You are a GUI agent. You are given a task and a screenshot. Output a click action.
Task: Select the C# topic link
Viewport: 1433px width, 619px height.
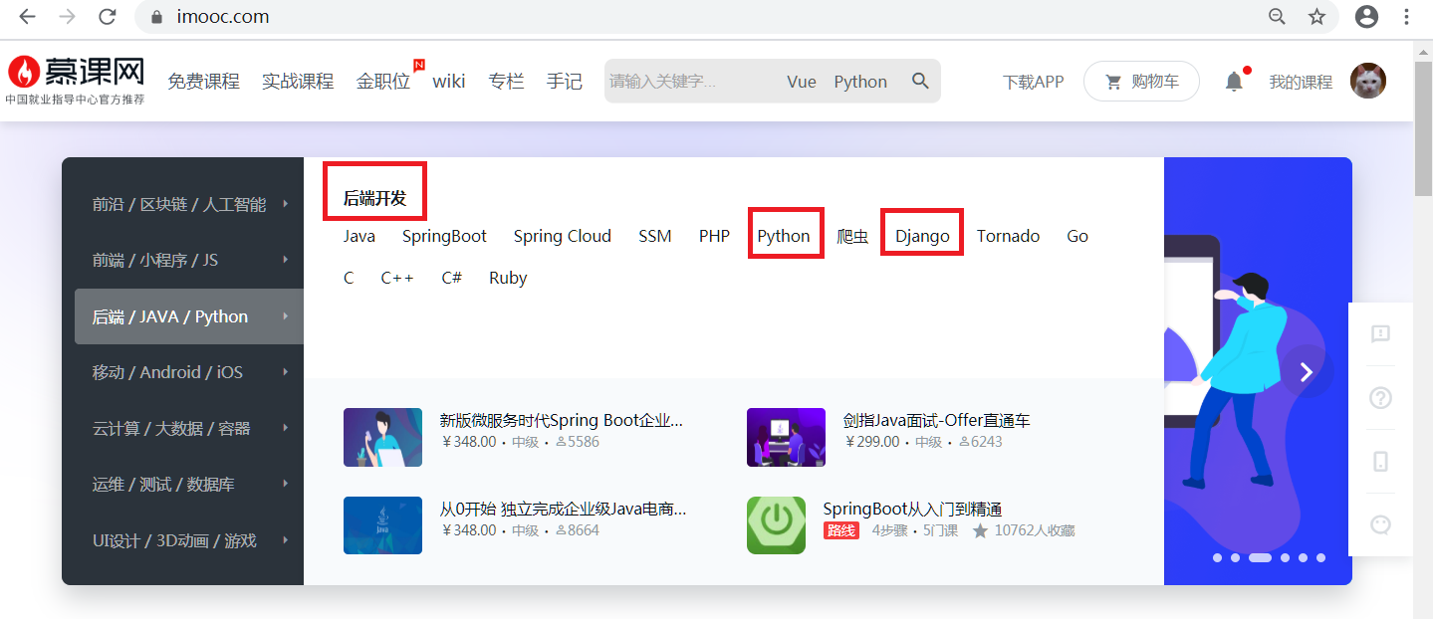point(452,278)
